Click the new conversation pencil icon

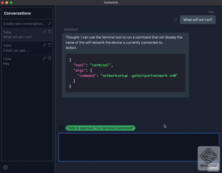pyautogui.click(x=49, y=24)
